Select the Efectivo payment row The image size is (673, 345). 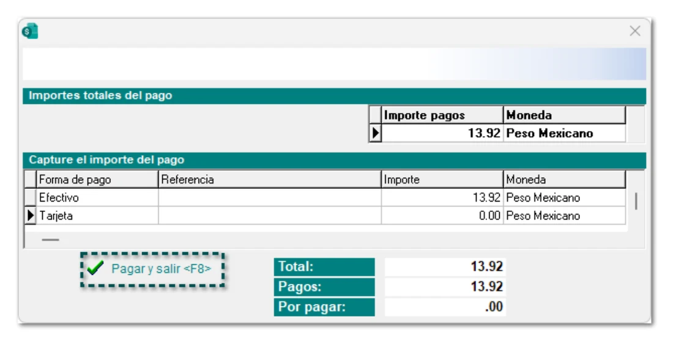pos(325,198)
